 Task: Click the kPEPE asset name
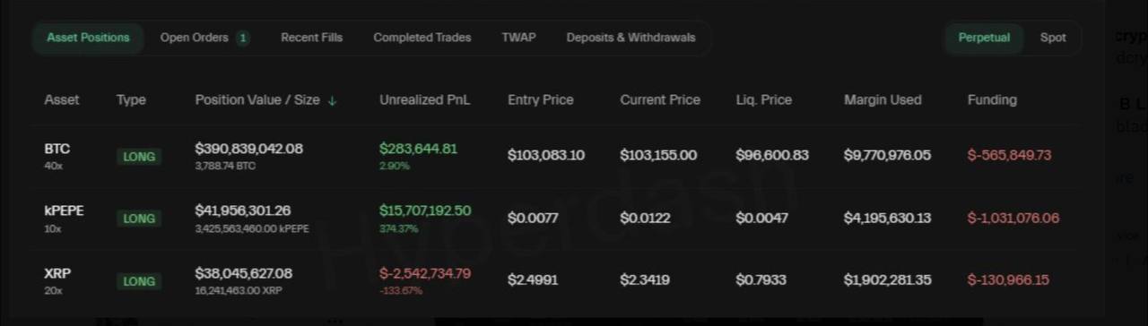click(64, 211)
